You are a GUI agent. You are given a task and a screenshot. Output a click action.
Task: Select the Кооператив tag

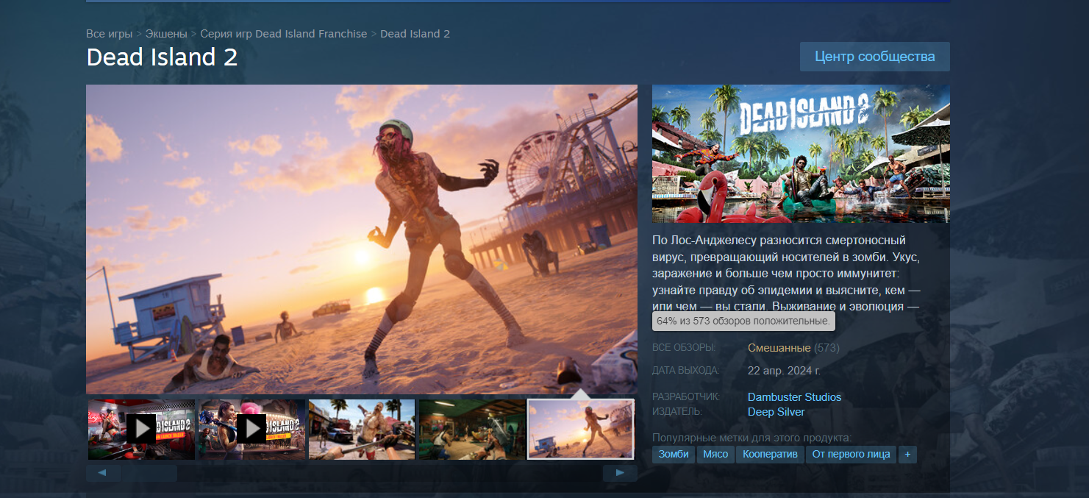(770, 455)
